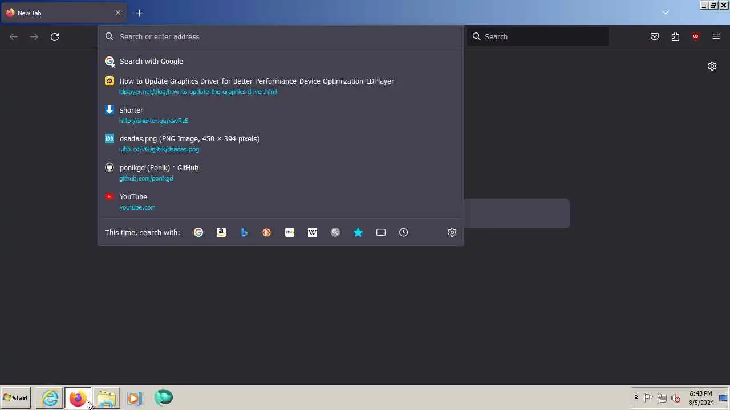Click the ldplayer.net URL text
The width and height of the screenshot is (730, 410).
point(198,92)
